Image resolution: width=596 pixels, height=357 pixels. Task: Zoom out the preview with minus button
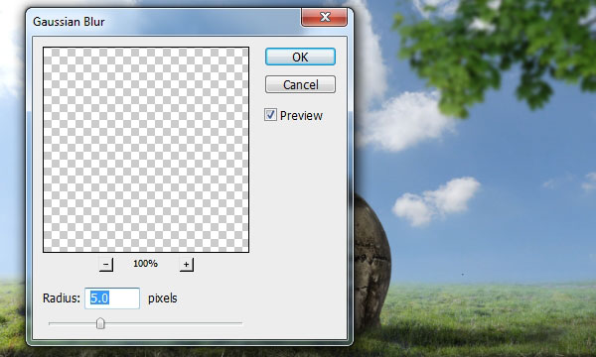pyautogui.click(x=106, y=264)
